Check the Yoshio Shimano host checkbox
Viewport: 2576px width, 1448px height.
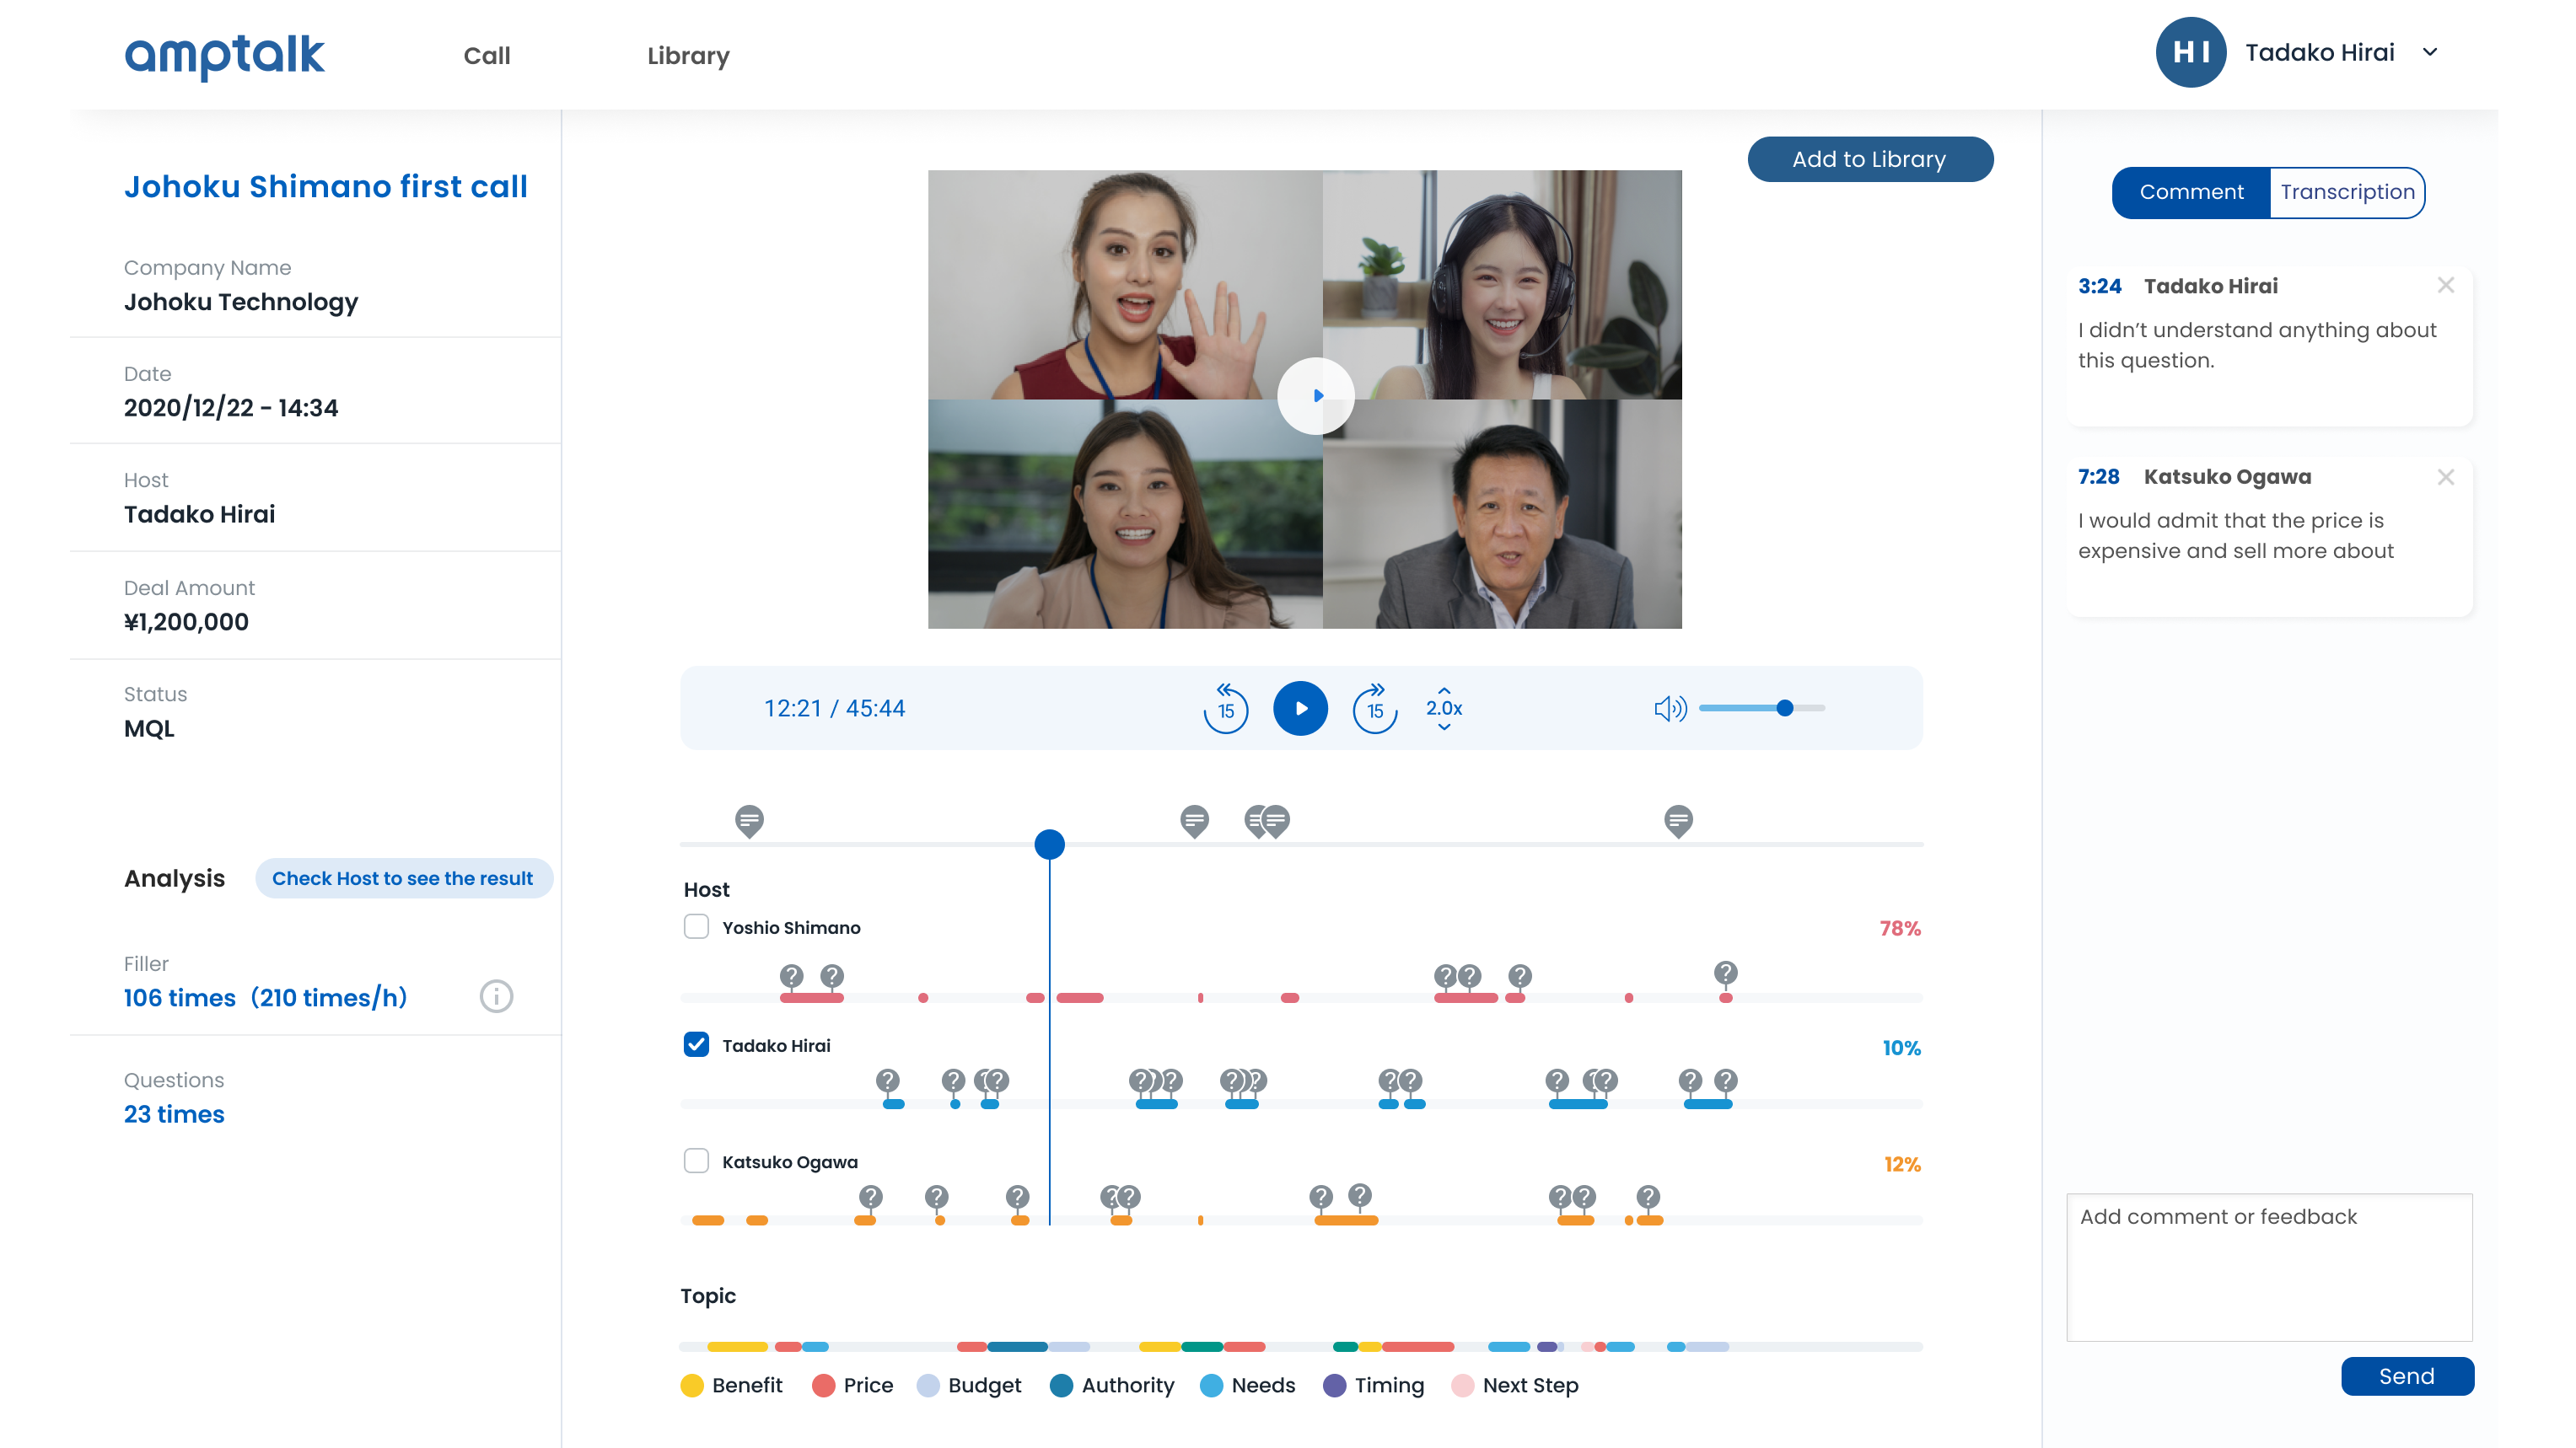(696, 926)
